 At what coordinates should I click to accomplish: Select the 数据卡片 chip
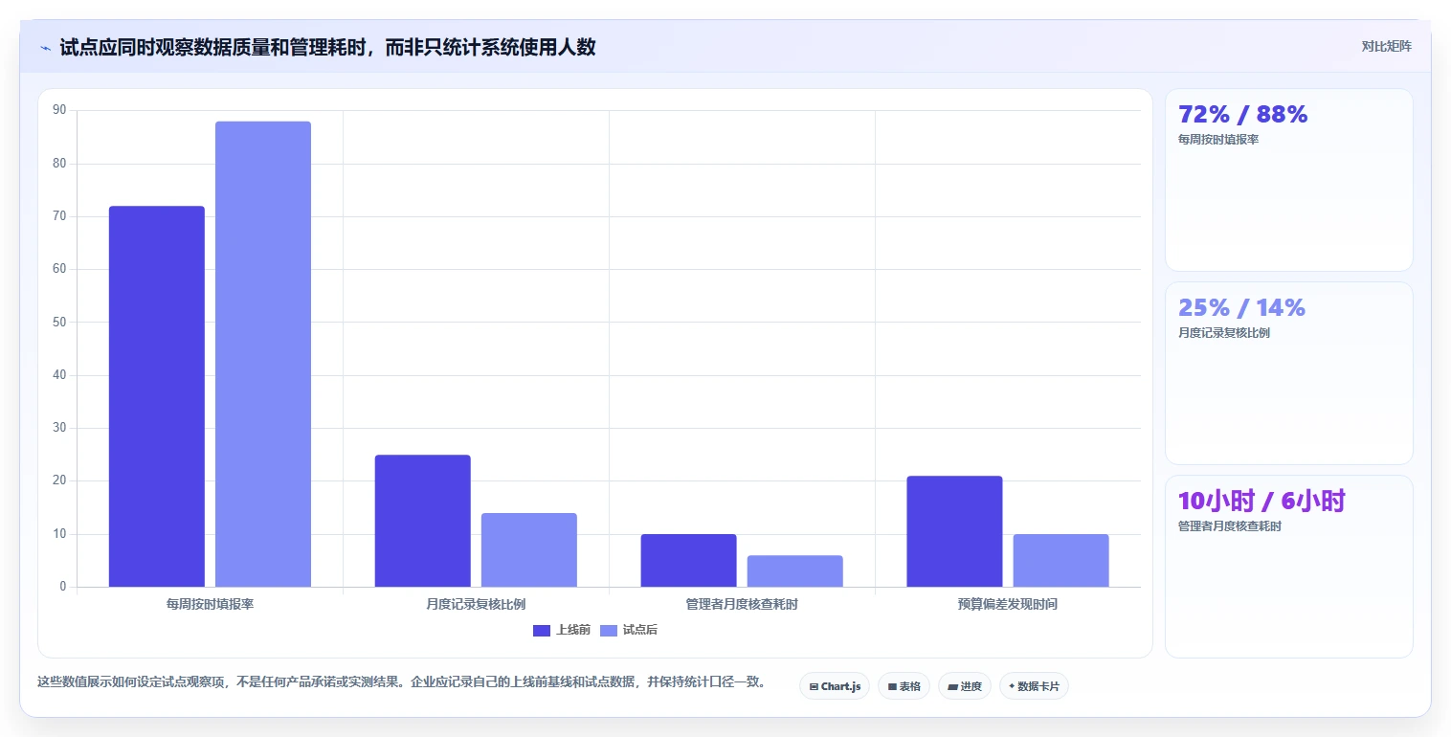(x=1034, y=686)
